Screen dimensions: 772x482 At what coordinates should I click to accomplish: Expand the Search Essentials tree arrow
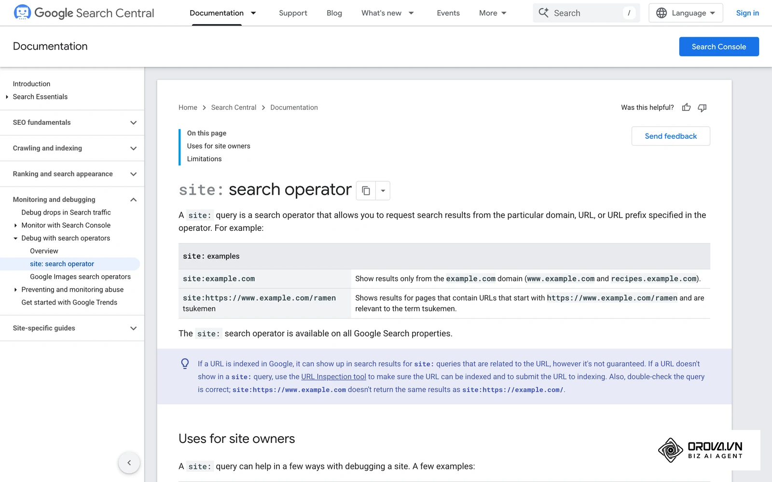point(7,97)
